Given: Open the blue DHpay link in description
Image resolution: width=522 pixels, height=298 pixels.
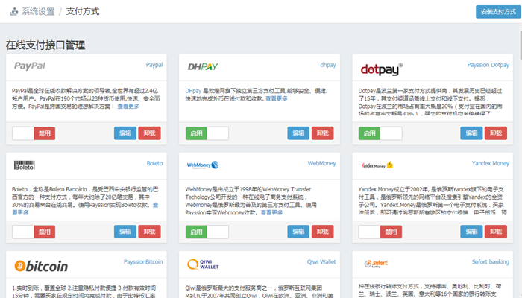Looking at the screenshot, I should coord(193,91).
